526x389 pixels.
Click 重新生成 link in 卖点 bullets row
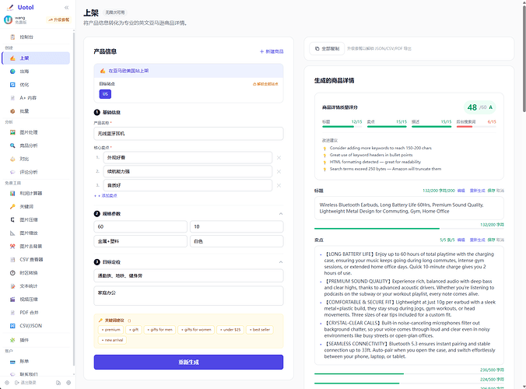coord(477,240)
